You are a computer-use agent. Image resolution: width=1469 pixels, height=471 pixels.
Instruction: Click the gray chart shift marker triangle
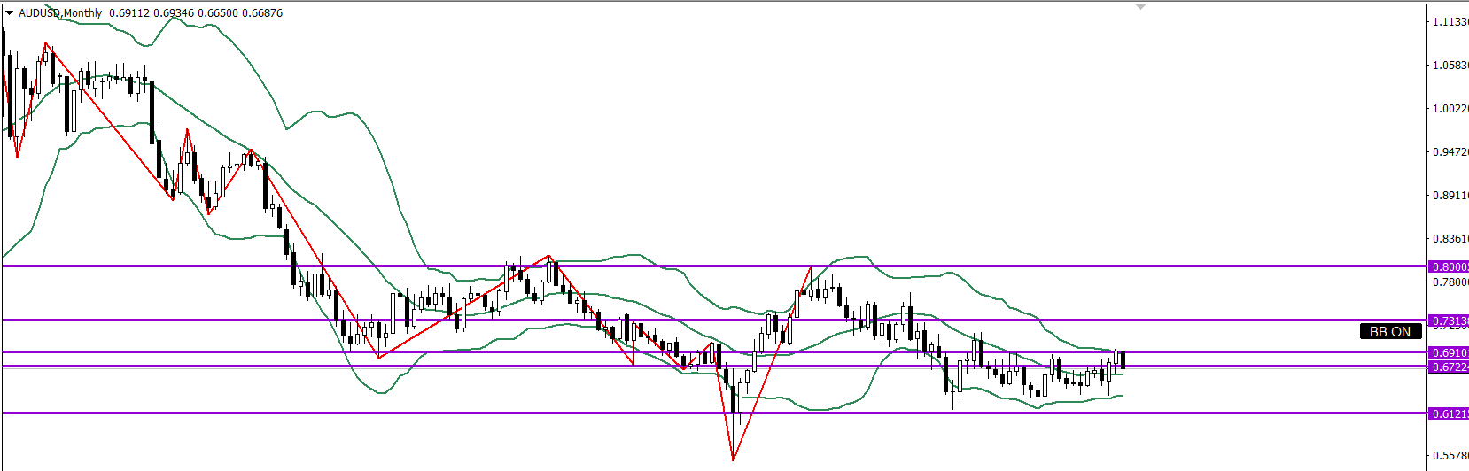point(1140,7)
